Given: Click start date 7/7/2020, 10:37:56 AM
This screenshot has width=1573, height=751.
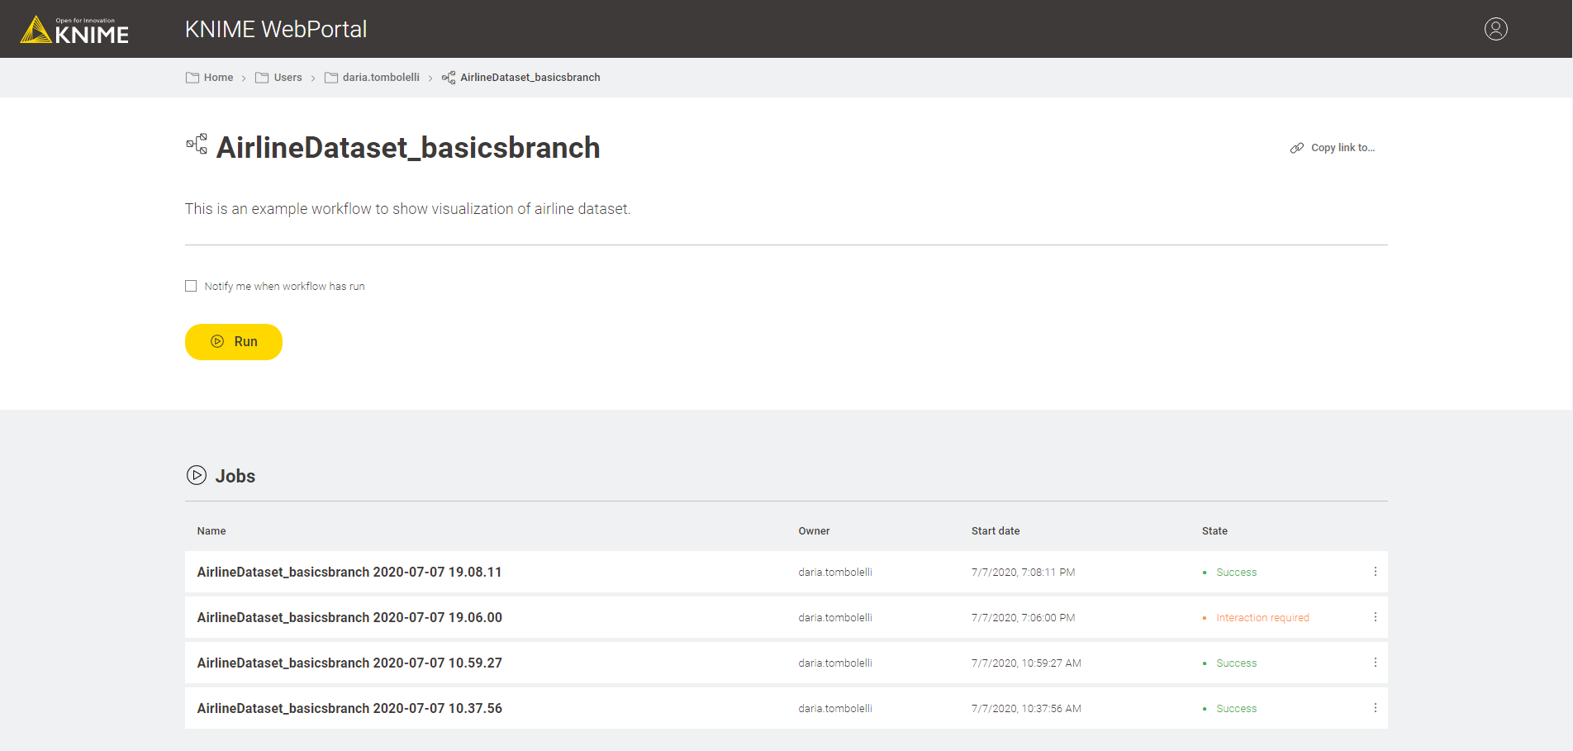Looking at the screenshot, I should click(1026, 709).
